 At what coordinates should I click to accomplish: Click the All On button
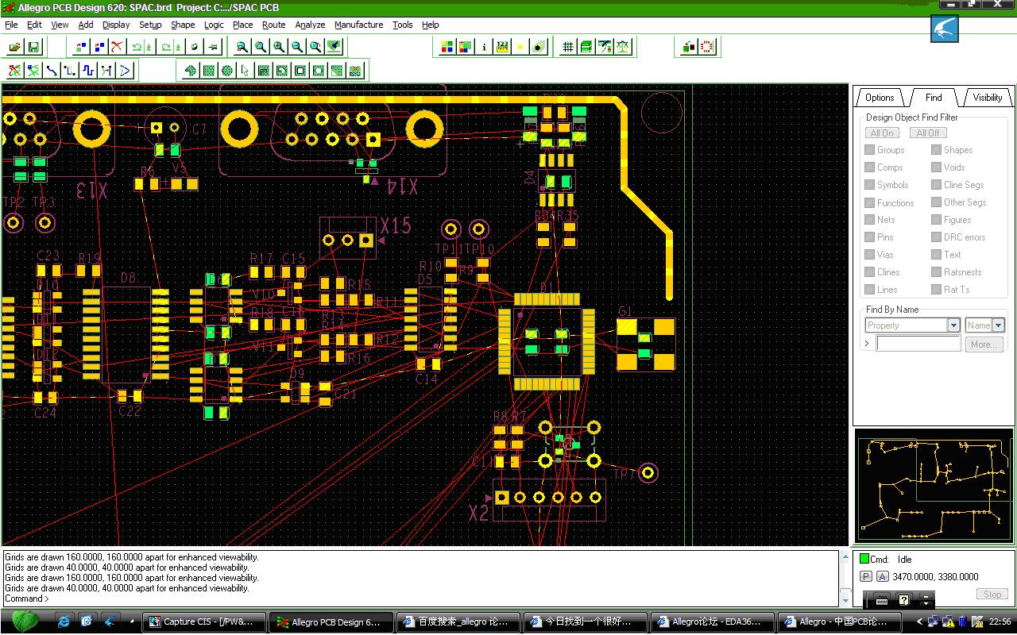(883, 133)
